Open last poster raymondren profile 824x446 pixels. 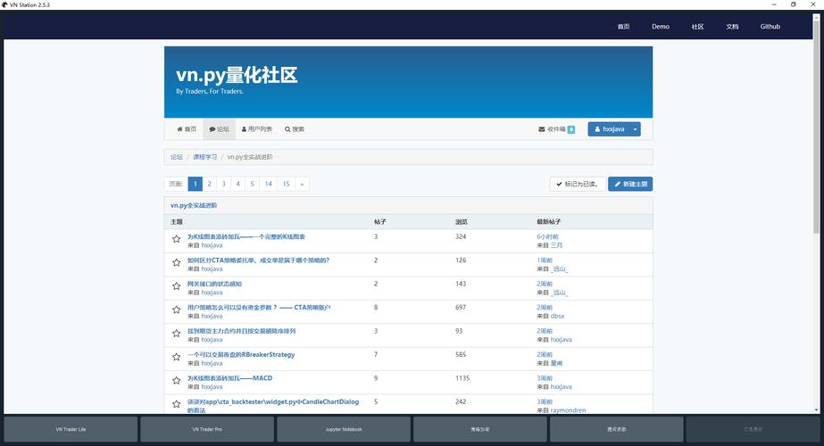click(x=568, y=410)
